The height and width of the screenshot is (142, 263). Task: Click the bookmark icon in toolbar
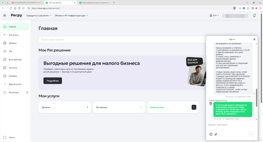[x=23, y=8]
